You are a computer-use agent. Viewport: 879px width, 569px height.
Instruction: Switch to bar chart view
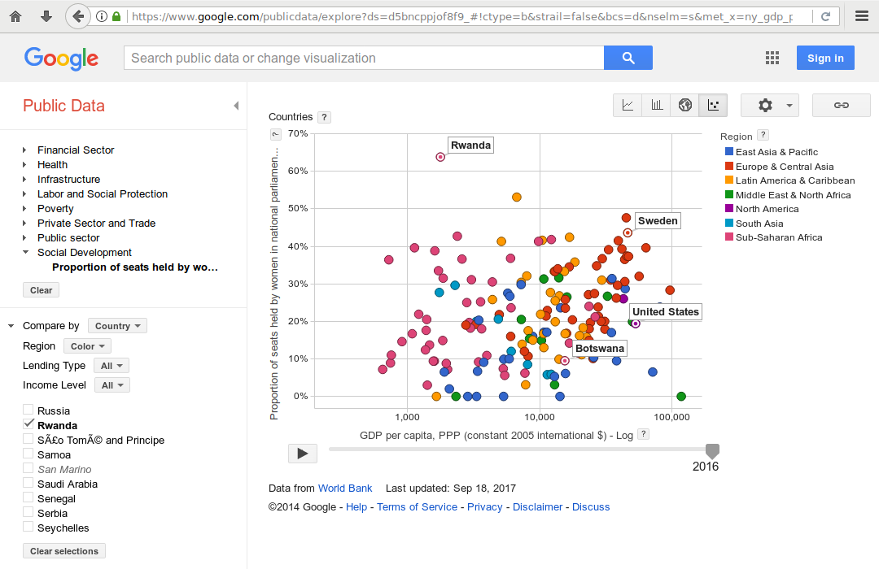click(x=656, y=106)
